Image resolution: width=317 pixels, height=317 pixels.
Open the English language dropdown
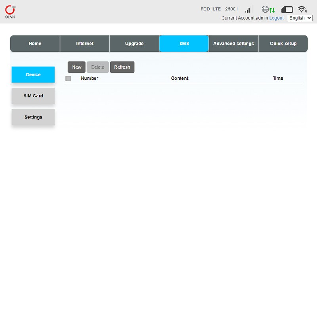click(x=300, y=18)
